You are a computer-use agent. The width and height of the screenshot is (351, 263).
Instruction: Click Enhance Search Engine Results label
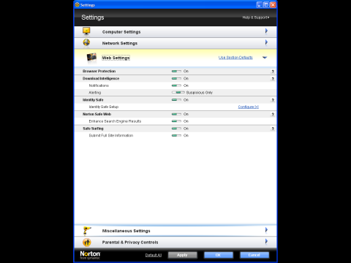coord(115,121)
